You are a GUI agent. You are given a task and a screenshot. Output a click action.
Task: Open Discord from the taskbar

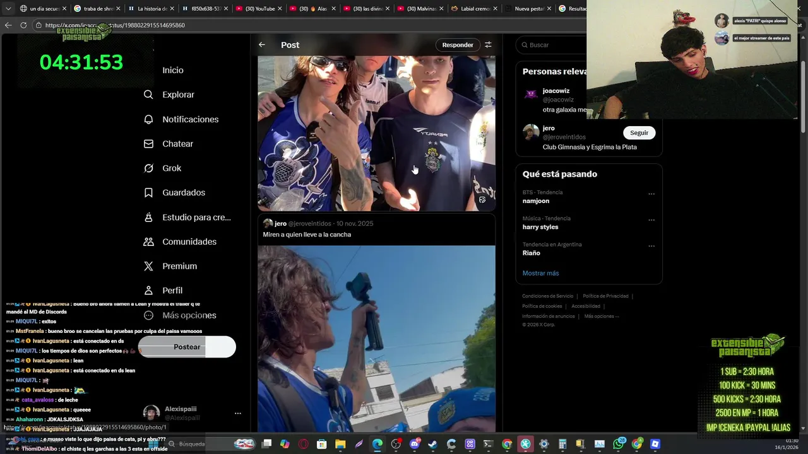click(415, 444)
